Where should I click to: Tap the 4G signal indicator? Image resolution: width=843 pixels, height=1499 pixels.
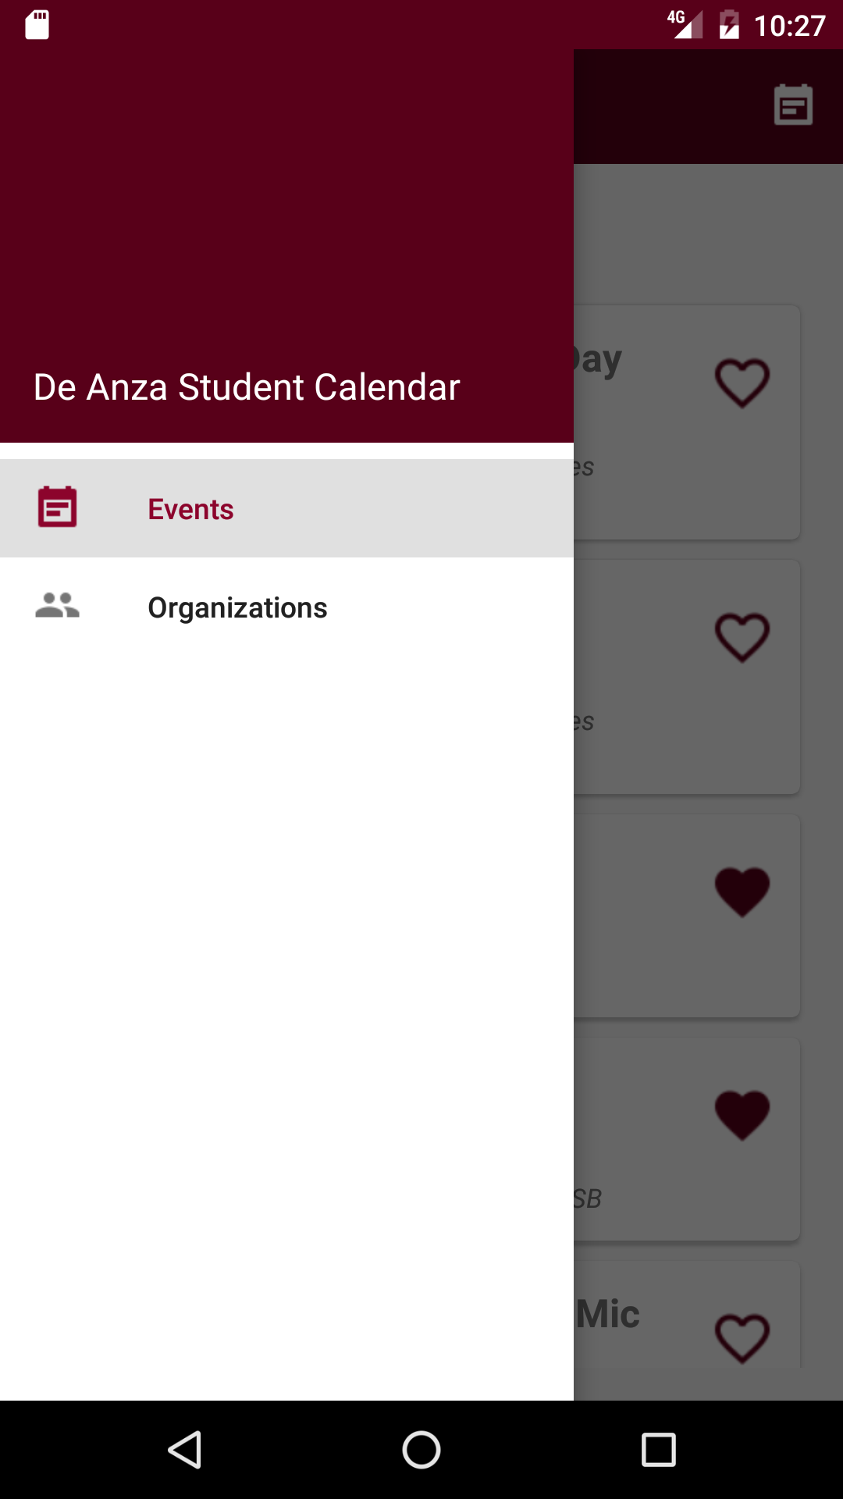[x=685, y=23]
